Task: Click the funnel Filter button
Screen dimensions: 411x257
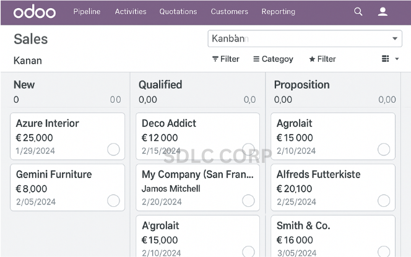Action: [x=226, y=59]
